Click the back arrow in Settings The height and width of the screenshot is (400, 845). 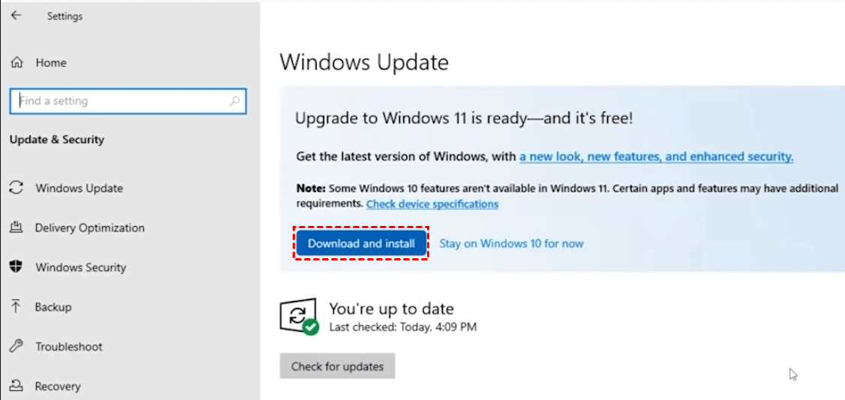tap(17, 15)
